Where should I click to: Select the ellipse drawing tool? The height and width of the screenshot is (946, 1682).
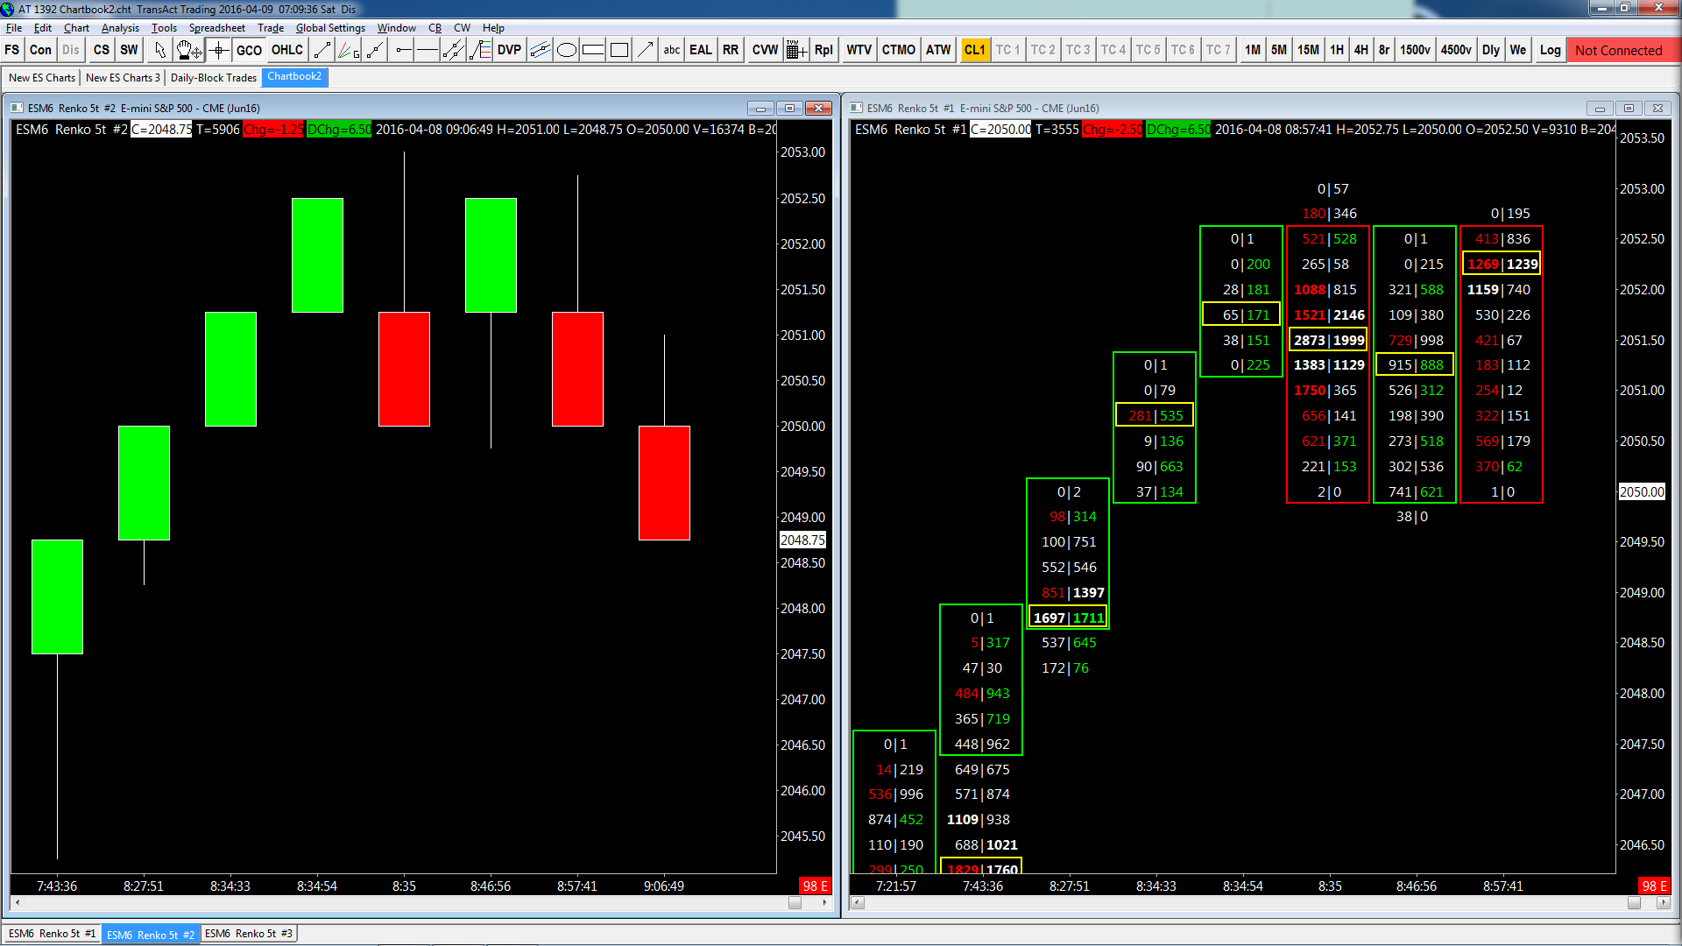[x=567, y=50]
